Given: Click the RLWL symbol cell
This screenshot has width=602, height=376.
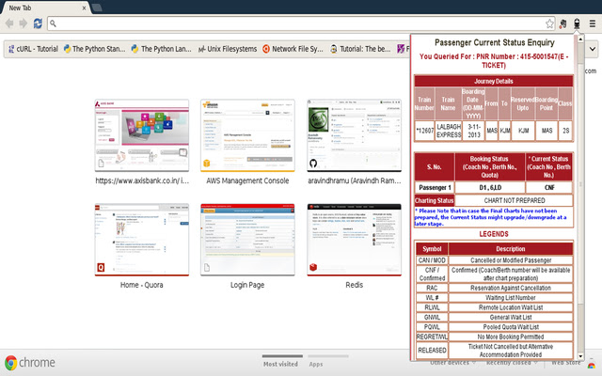Looking at the screenshot, I should [x=432, y=307].
